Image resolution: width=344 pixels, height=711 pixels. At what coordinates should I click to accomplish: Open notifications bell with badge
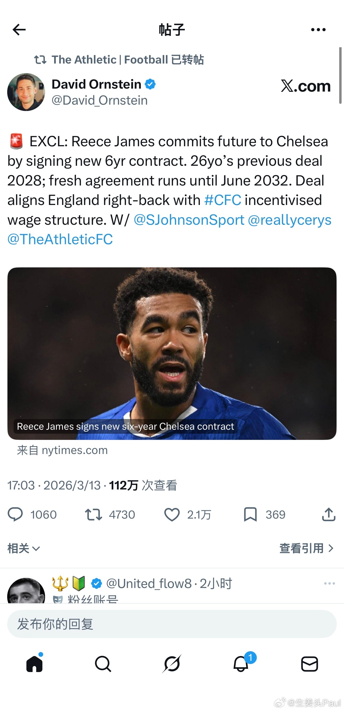(241, 664)
